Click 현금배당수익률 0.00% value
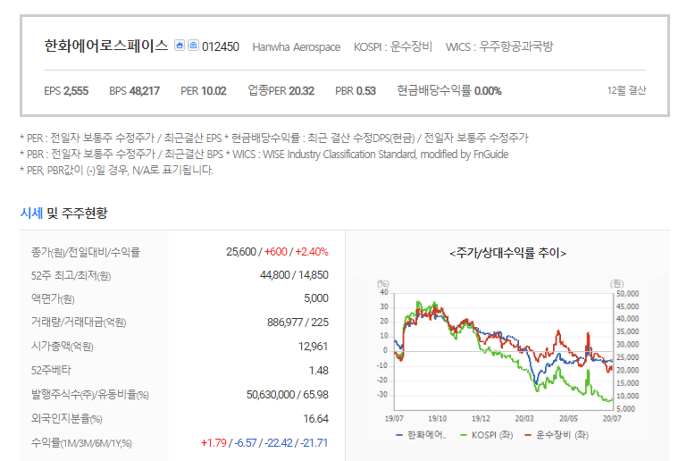Viewport: 687px width, 461px height. tap(449, 91)
